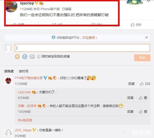Sort comments 按热度
Screen dimensions: 154x138
click(x=9, y=71)
